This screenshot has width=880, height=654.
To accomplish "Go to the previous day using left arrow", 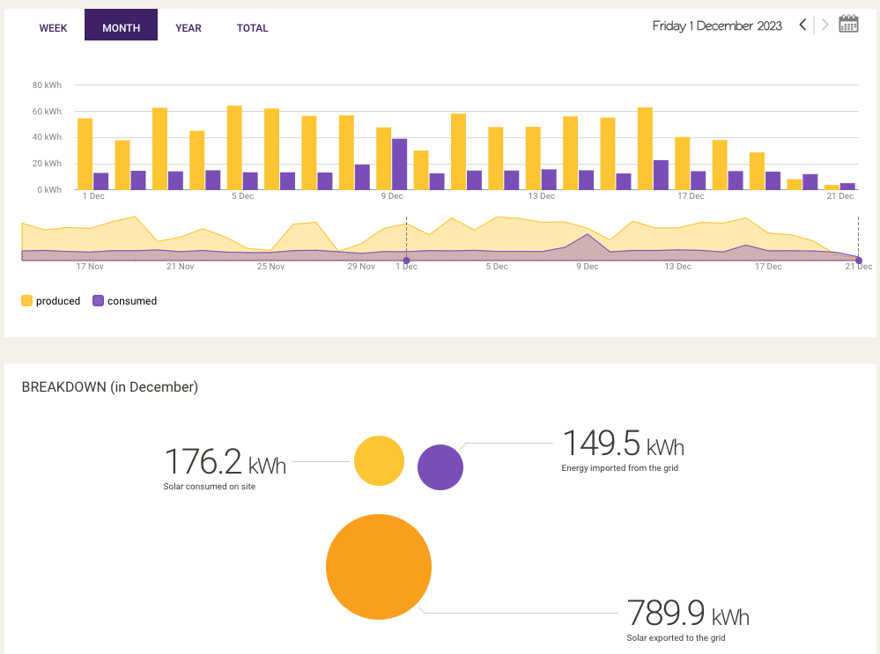I will [802, 25].
